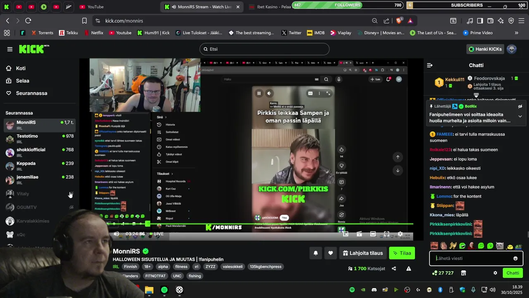Open the Humi91 | Kick bookmark
This screenshot has height=298, width=529.
coord(153,33)
